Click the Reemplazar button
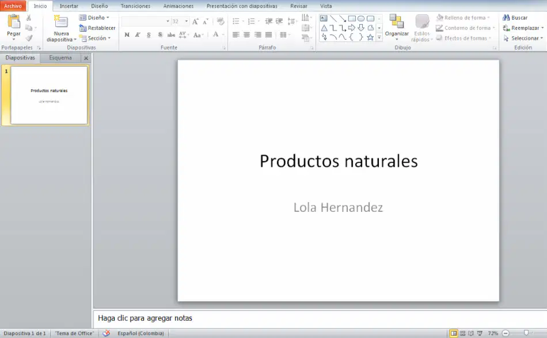Screen dimensions: 547x338 523,28
